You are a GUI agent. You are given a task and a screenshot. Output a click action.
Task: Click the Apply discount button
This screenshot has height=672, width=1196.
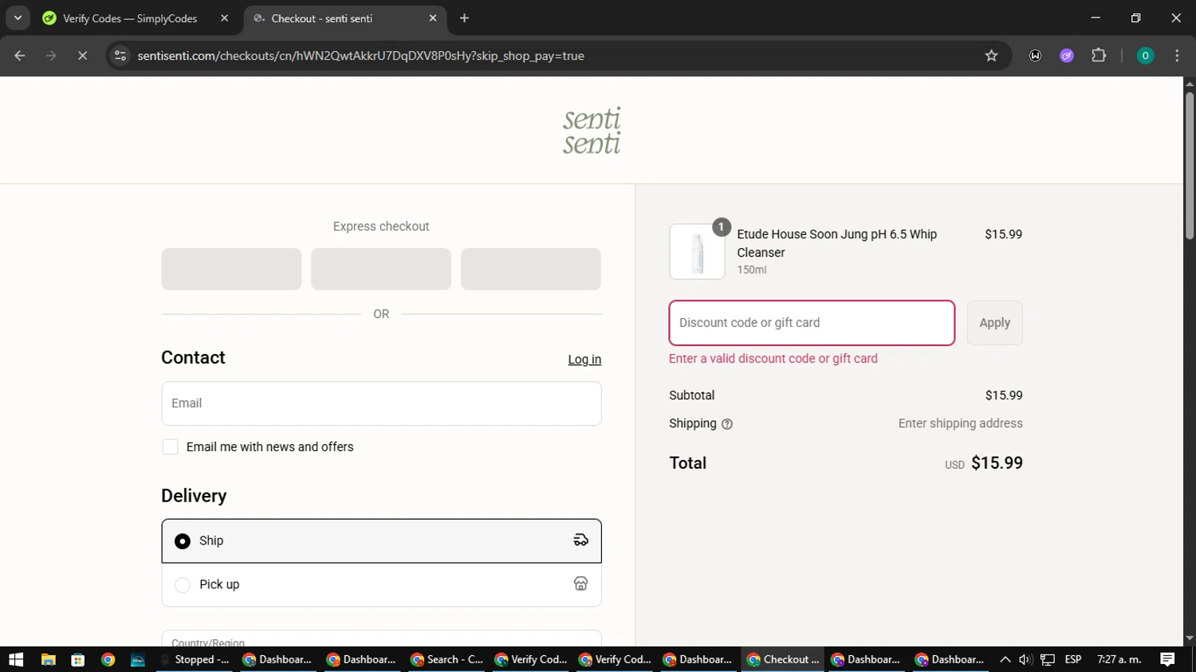coord(994,323)
